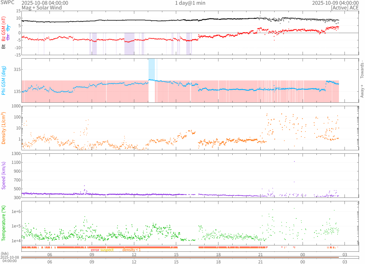Click the SWPC label
Screen dimensions: 365x264
coord(6,3)
